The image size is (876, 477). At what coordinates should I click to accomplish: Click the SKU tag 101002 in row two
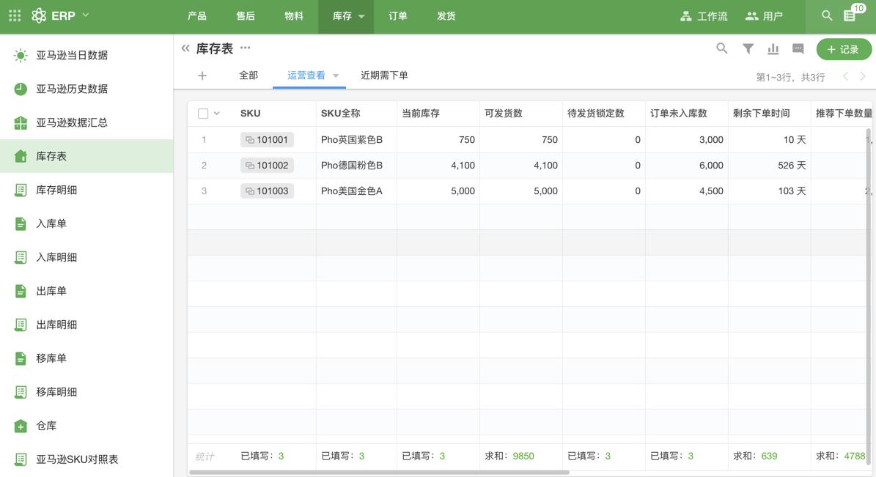click(267, 165)
